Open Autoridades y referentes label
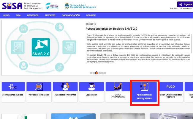The width and height of the screenshot is (193, 119). pyautogui.click(x=65, y=95)
